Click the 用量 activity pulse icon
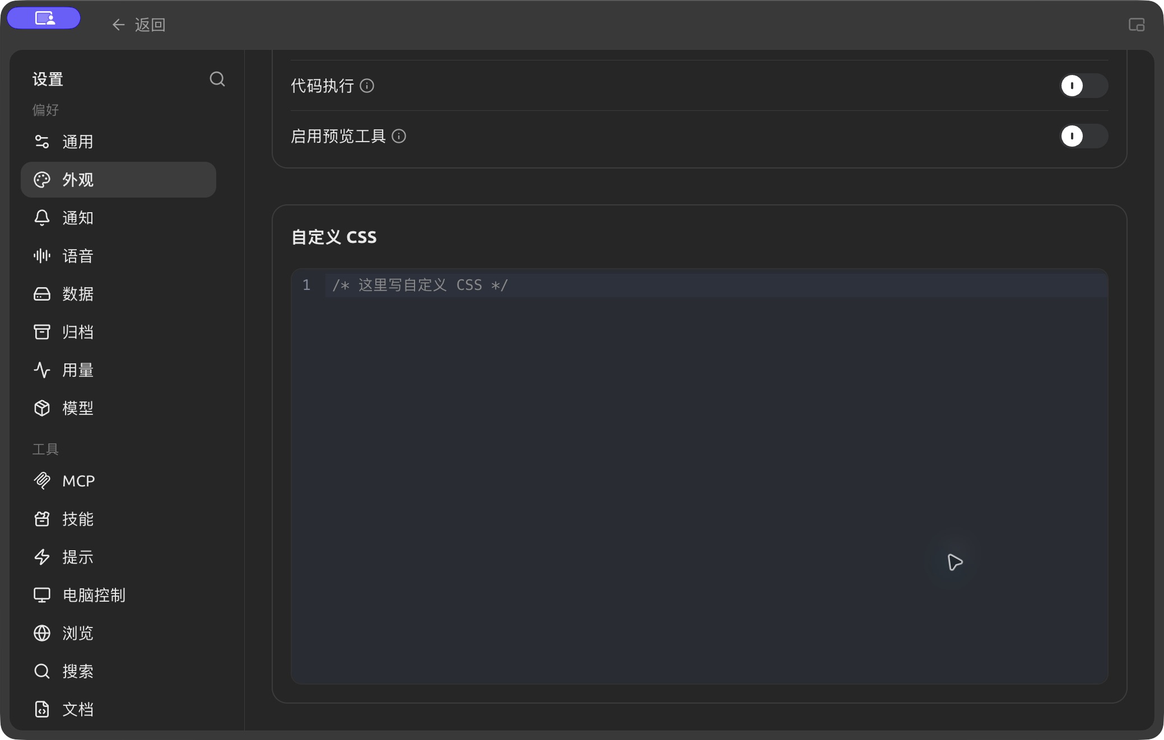 coord(42,370)
